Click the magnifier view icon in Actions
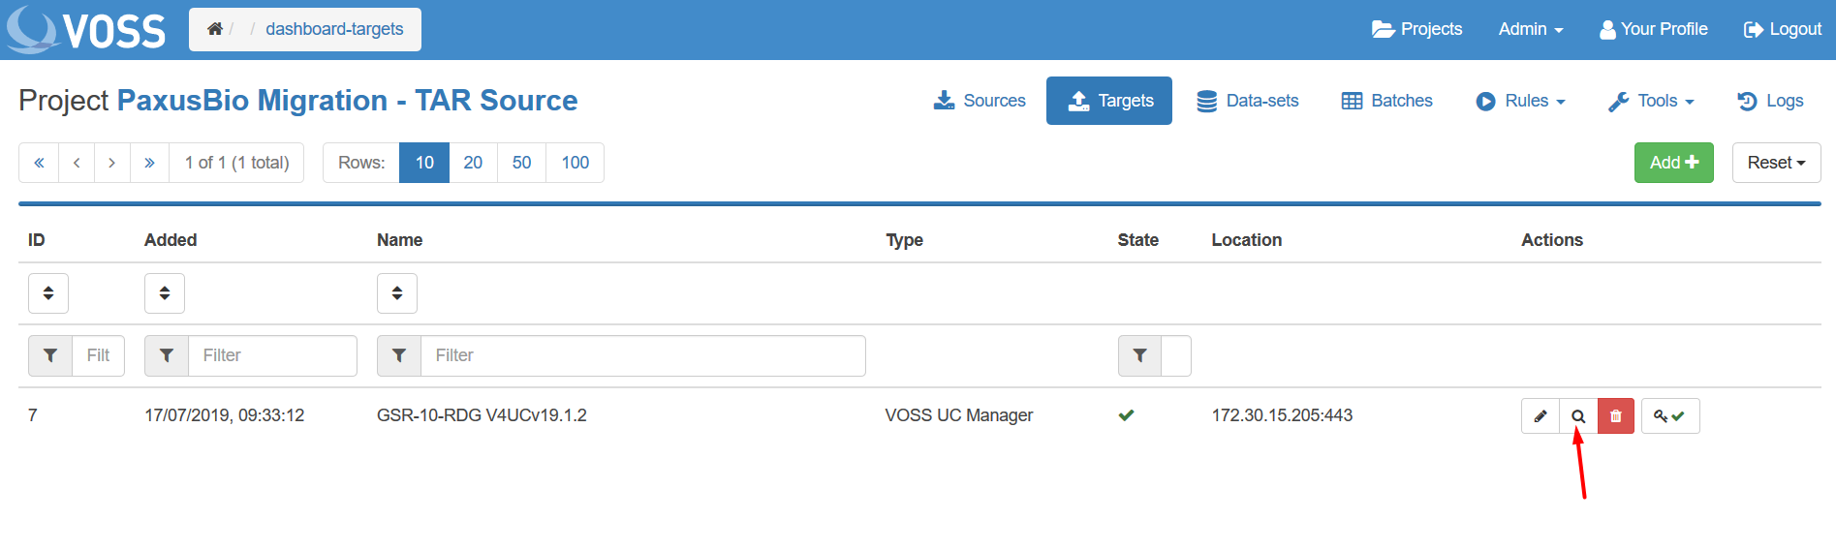Image resolution: width=1836 pixels, height=550 pixels. coord(1578,416)
